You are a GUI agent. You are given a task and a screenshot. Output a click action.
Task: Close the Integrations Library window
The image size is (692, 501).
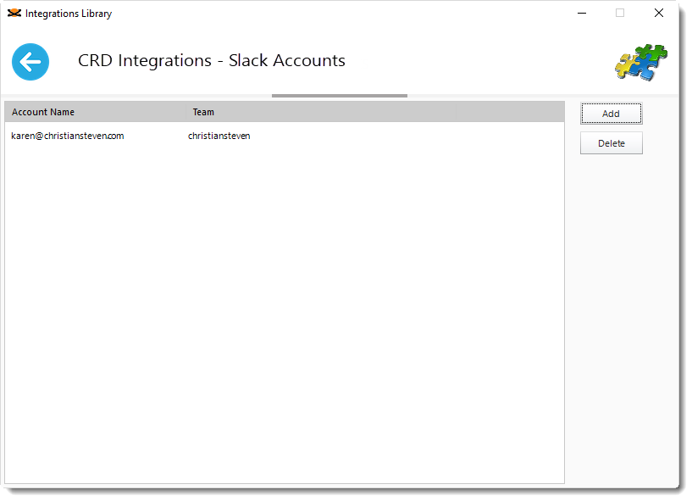point(658,14)
